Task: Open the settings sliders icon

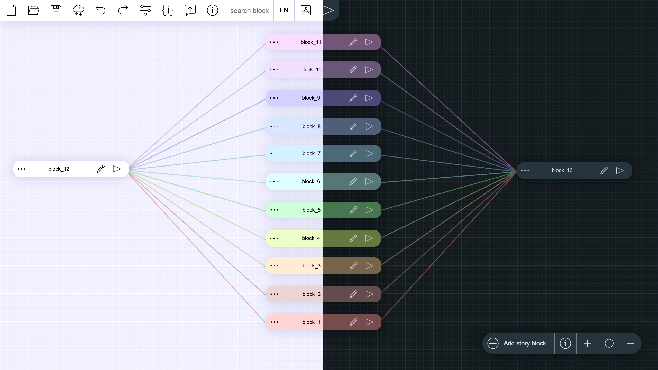Action: click(x=145, y=10)
